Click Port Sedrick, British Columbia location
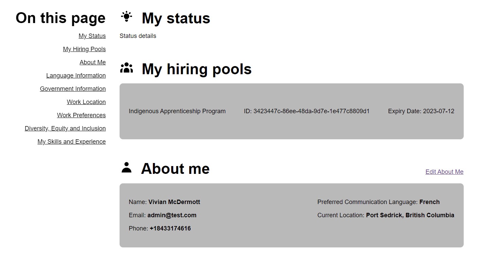The image size is (480, 263). click(x=410, y=215)
